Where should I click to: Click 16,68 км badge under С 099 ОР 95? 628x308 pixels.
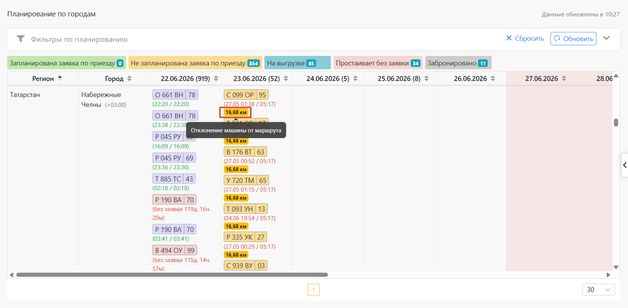coord(236,113)
